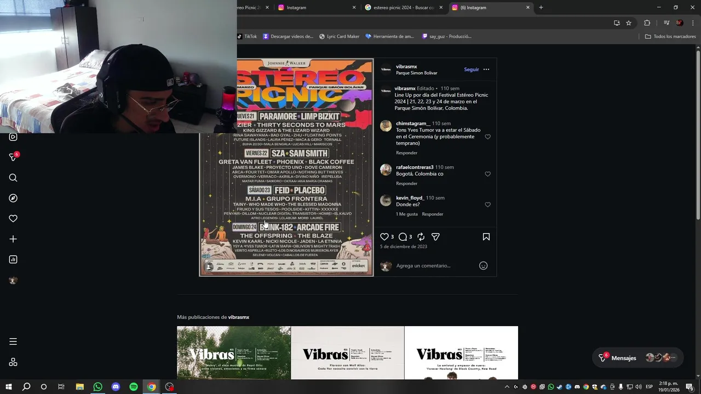Open the vibrasmx link under Más publicaciones
The width and height of the screenshot is (701, 394).
point(239,317)
